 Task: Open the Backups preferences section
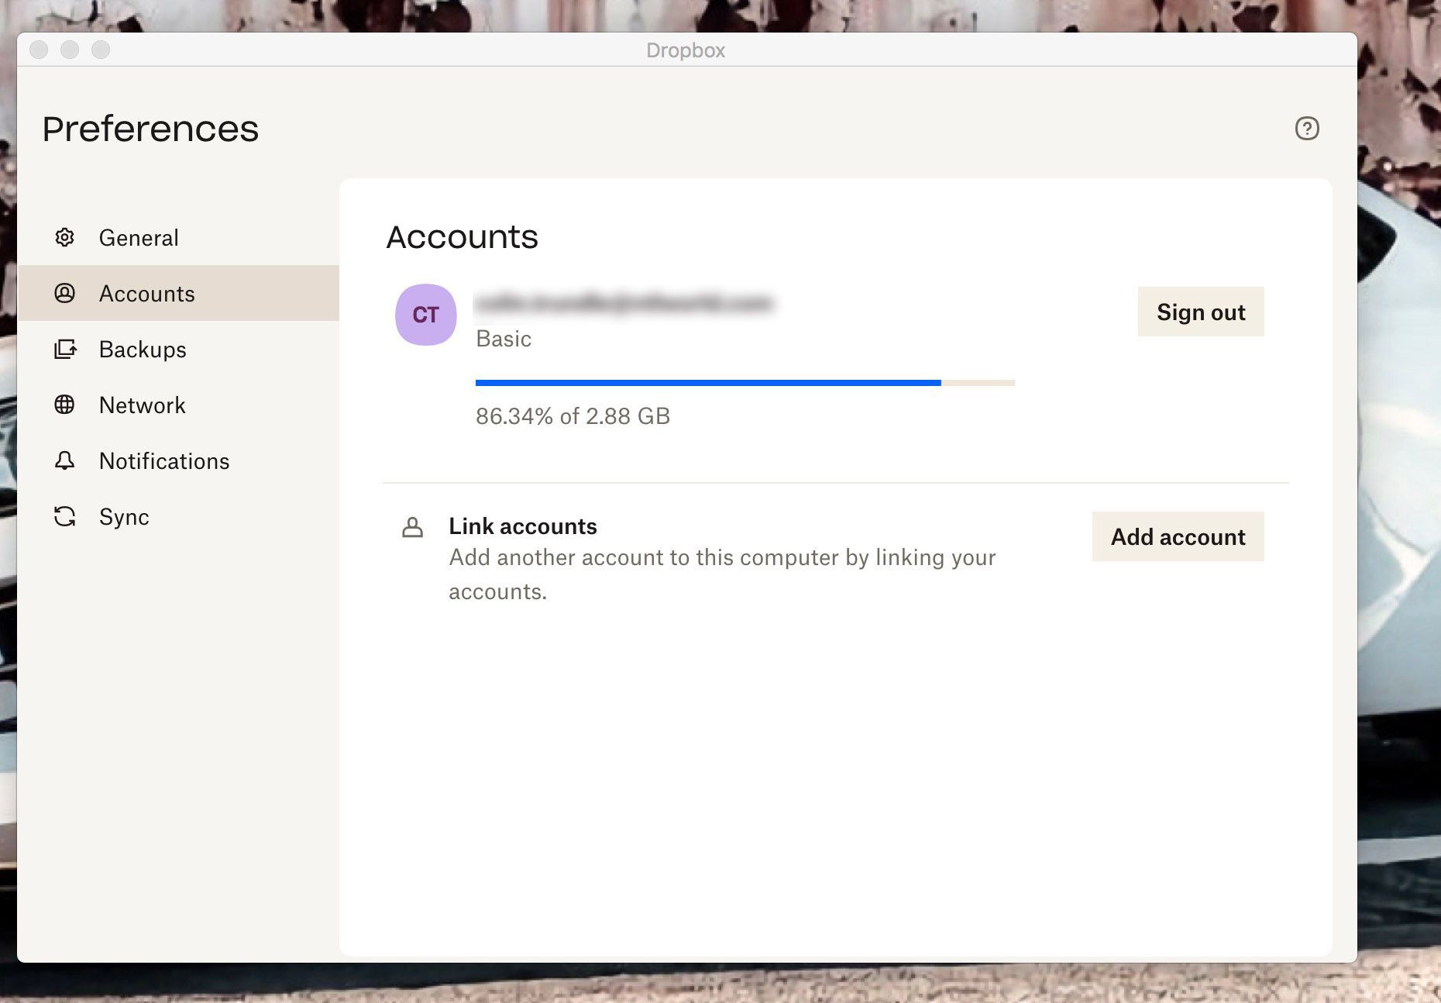coord(143,350)
